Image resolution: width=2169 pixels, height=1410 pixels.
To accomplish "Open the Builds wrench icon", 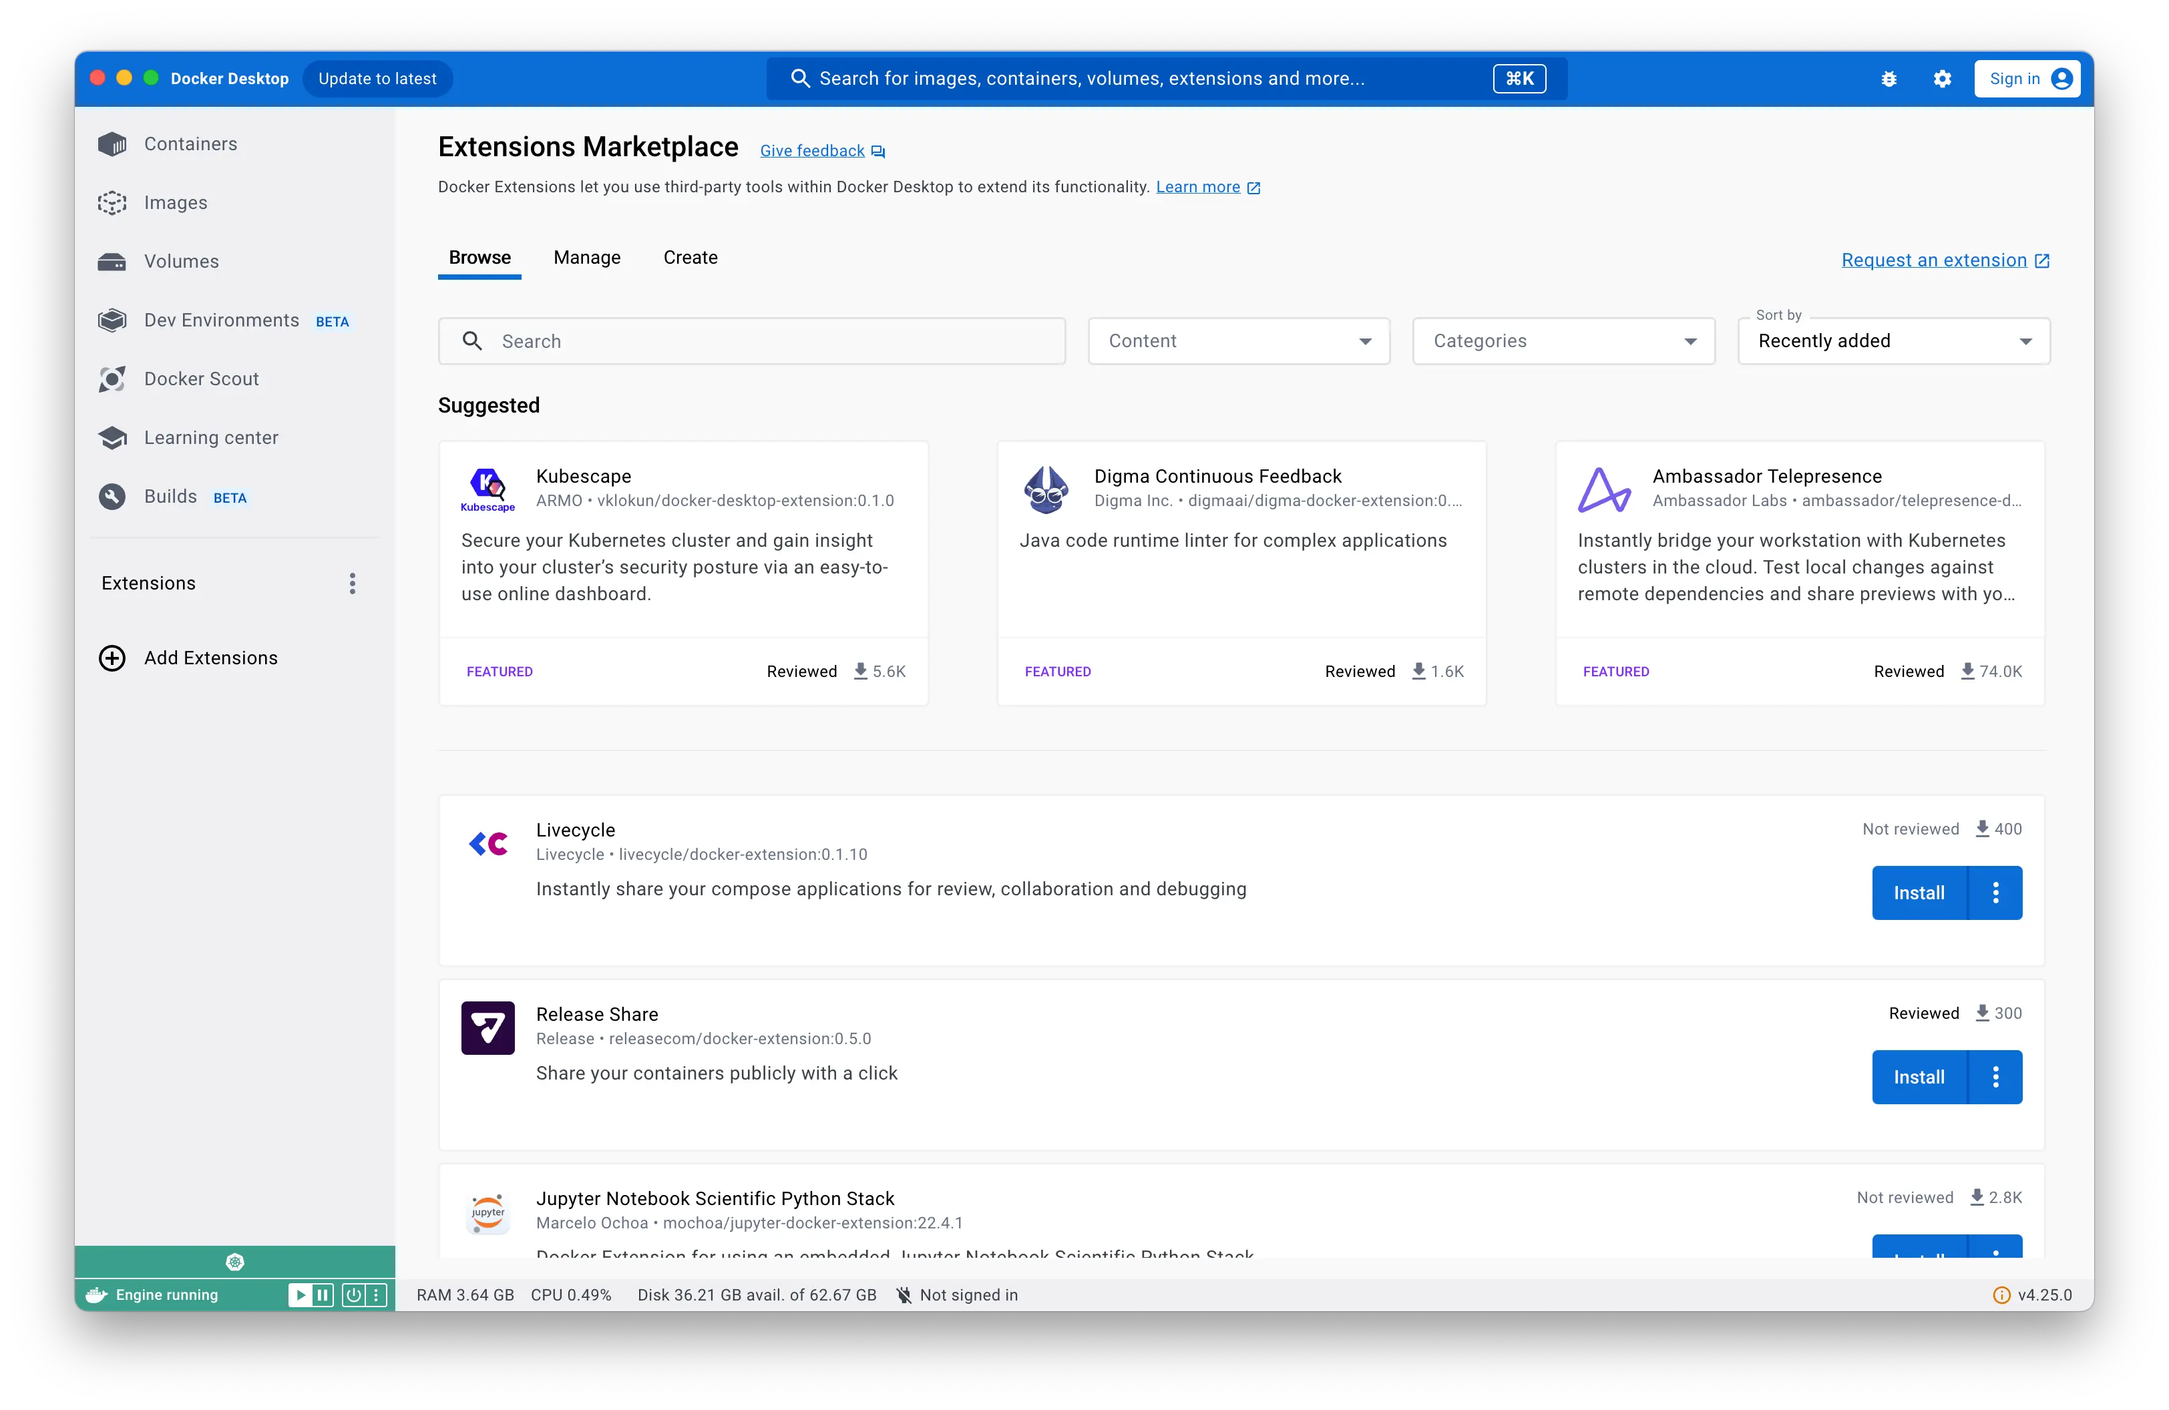I will pyautogui.click(x=112, y=497).
